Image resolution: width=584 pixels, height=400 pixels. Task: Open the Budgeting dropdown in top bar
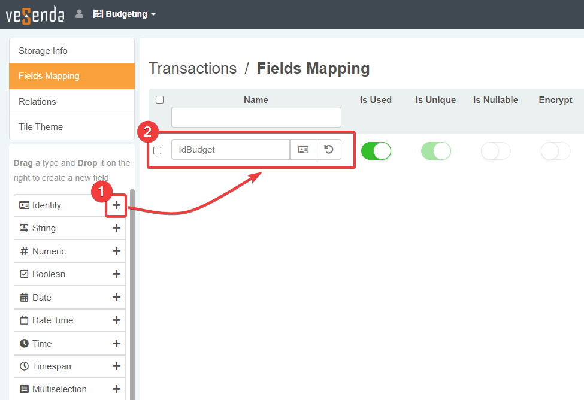coord(125,14)
